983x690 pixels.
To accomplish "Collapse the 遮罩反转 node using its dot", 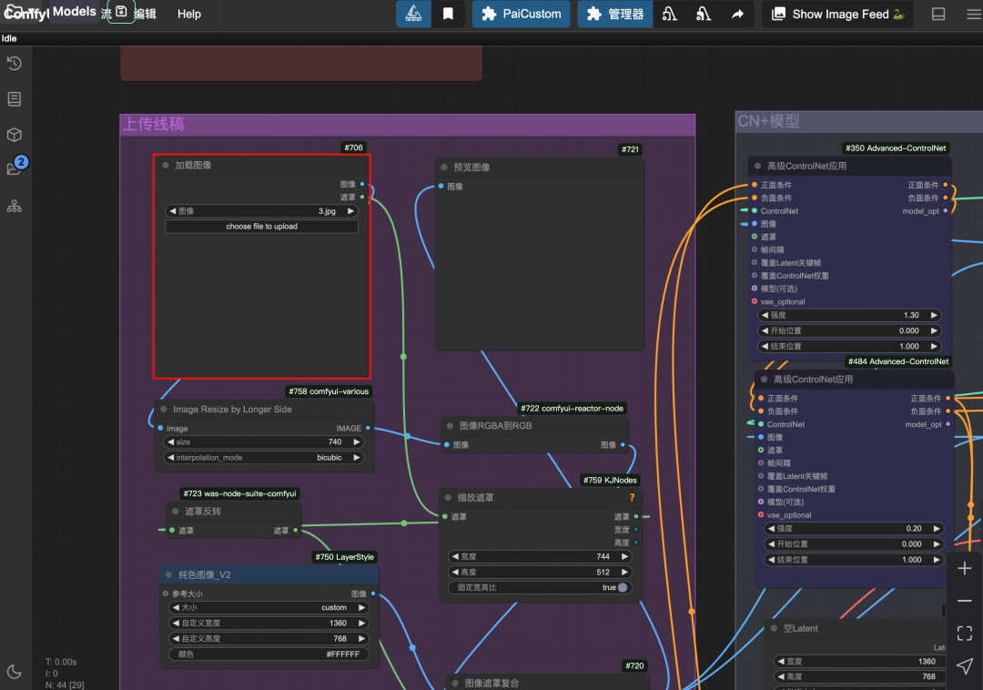I will (176, 512).
